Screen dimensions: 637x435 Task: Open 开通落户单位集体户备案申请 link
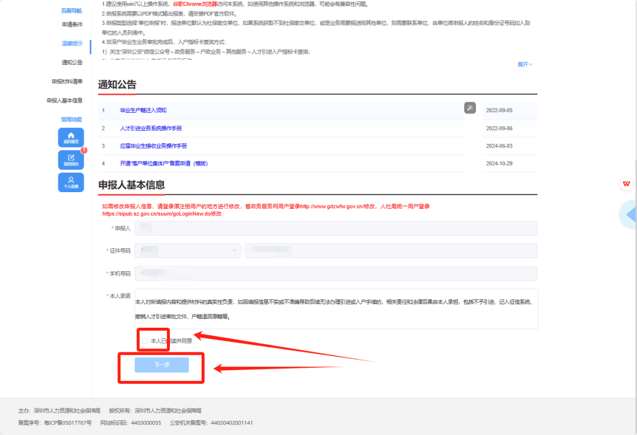164,163
